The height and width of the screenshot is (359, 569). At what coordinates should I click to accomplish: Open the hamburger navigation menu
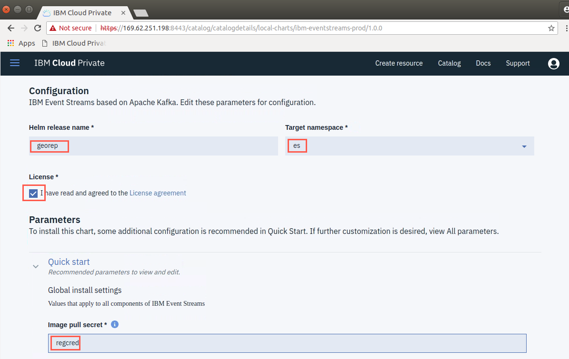coord(14,63)
